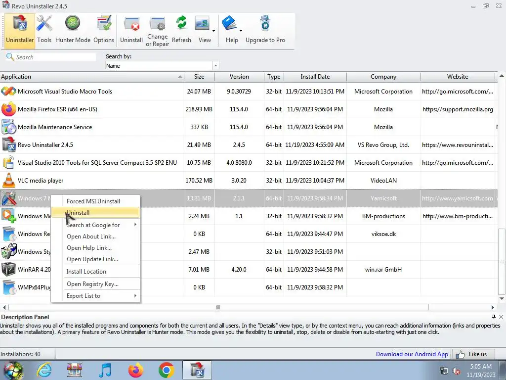
Task: Choose Install Location menu entry
Action: [x=95, y=272]
